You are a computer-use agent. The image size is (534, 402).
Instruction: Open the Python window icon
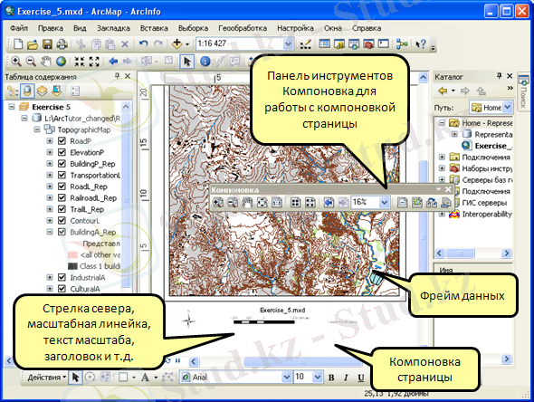[384, 44]
